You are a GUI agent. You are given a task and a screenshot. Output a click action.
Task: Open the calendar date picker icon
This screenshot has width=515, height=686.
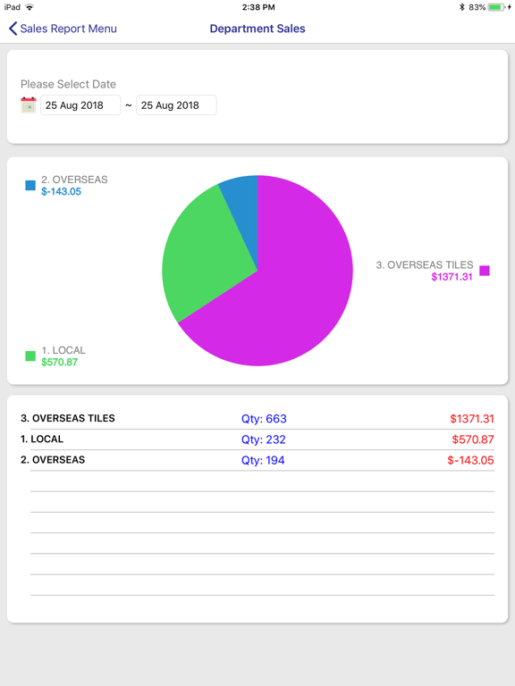click(x=29, y=105)
